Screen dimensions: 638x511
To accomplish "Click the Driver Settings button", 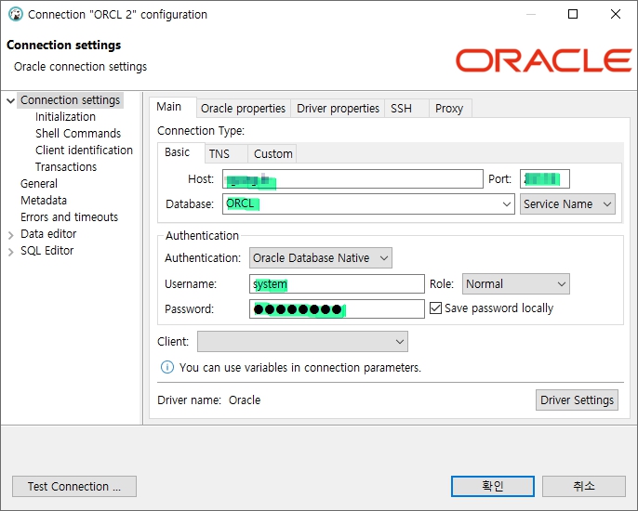I will (x=577, y=400).
